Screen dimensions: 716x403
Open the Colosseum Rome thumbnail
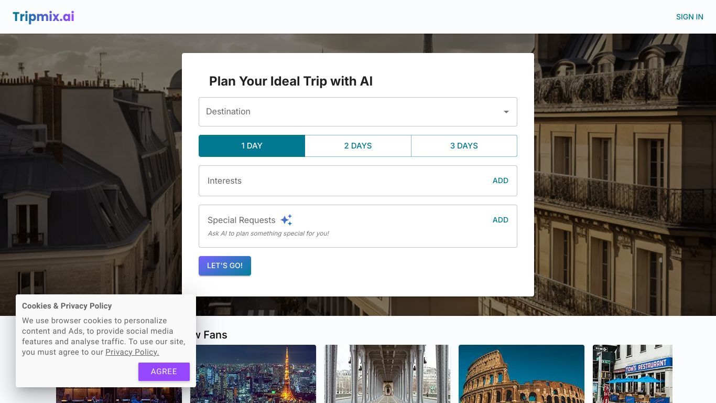(522, 374)
